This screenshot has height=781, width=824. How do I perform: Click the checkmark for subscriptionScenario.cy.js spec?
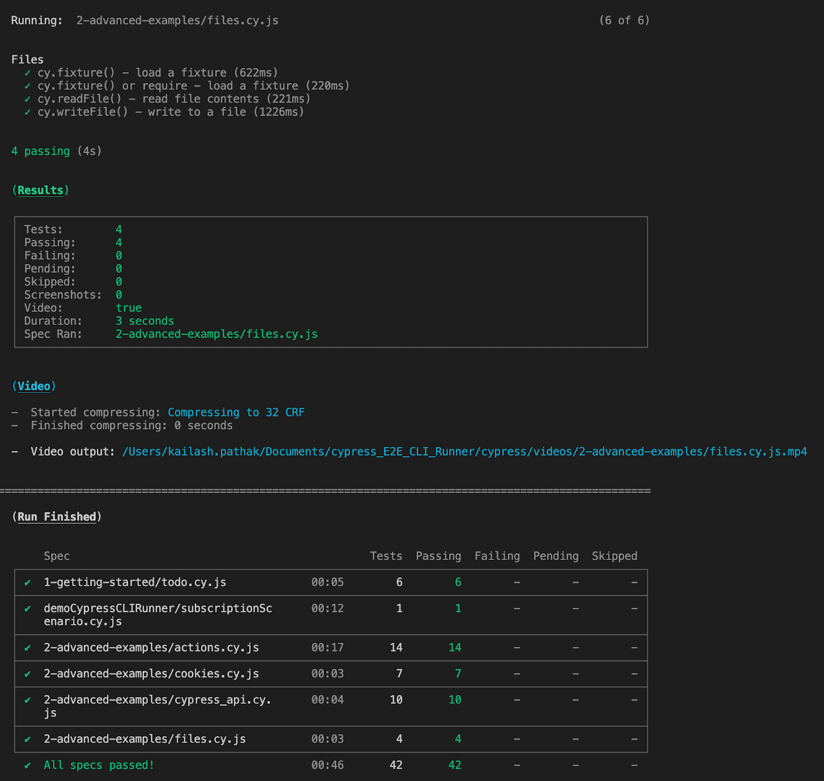click(x=27, y=608)
